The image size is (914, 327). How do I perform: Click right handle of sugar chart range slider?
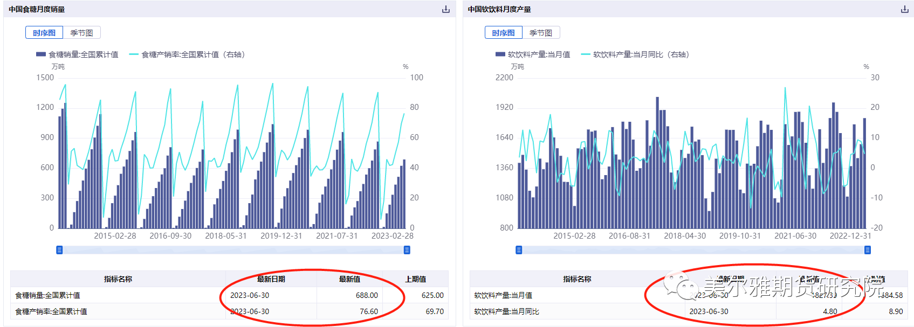pyautogui.click(x=407, y=250)
